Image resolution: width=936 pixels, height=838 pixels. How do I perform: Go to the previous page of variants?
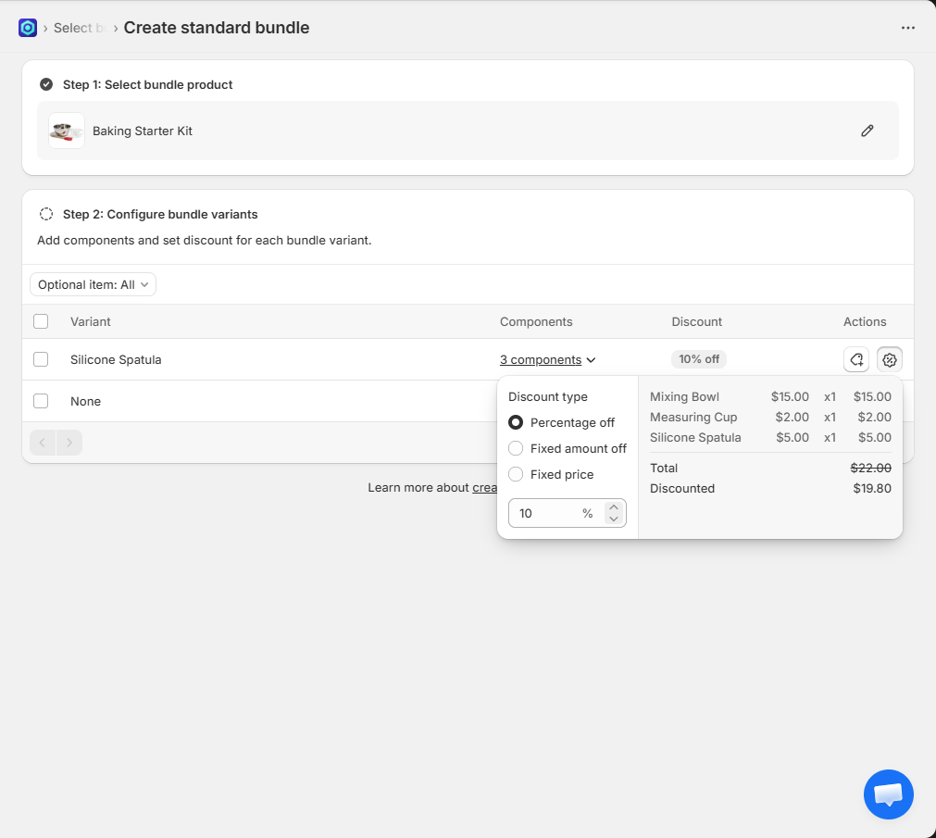pyautogui.click(x=43, y=443)
